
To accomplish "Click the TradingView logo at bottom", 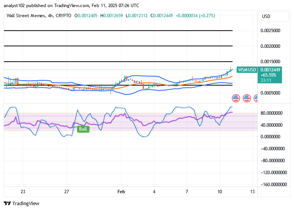I will click(x=22, y=203).
